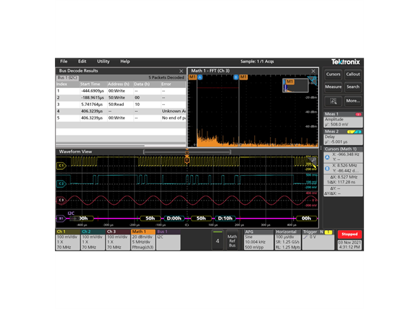This screenshot has width=419, height=309.
Task: Close the Bus Decode Results panel
Action: click(x=181, y=71)
